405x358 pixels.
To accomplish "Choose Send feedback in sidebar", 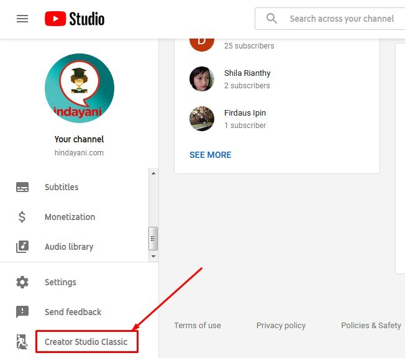I will click(73, 312).
